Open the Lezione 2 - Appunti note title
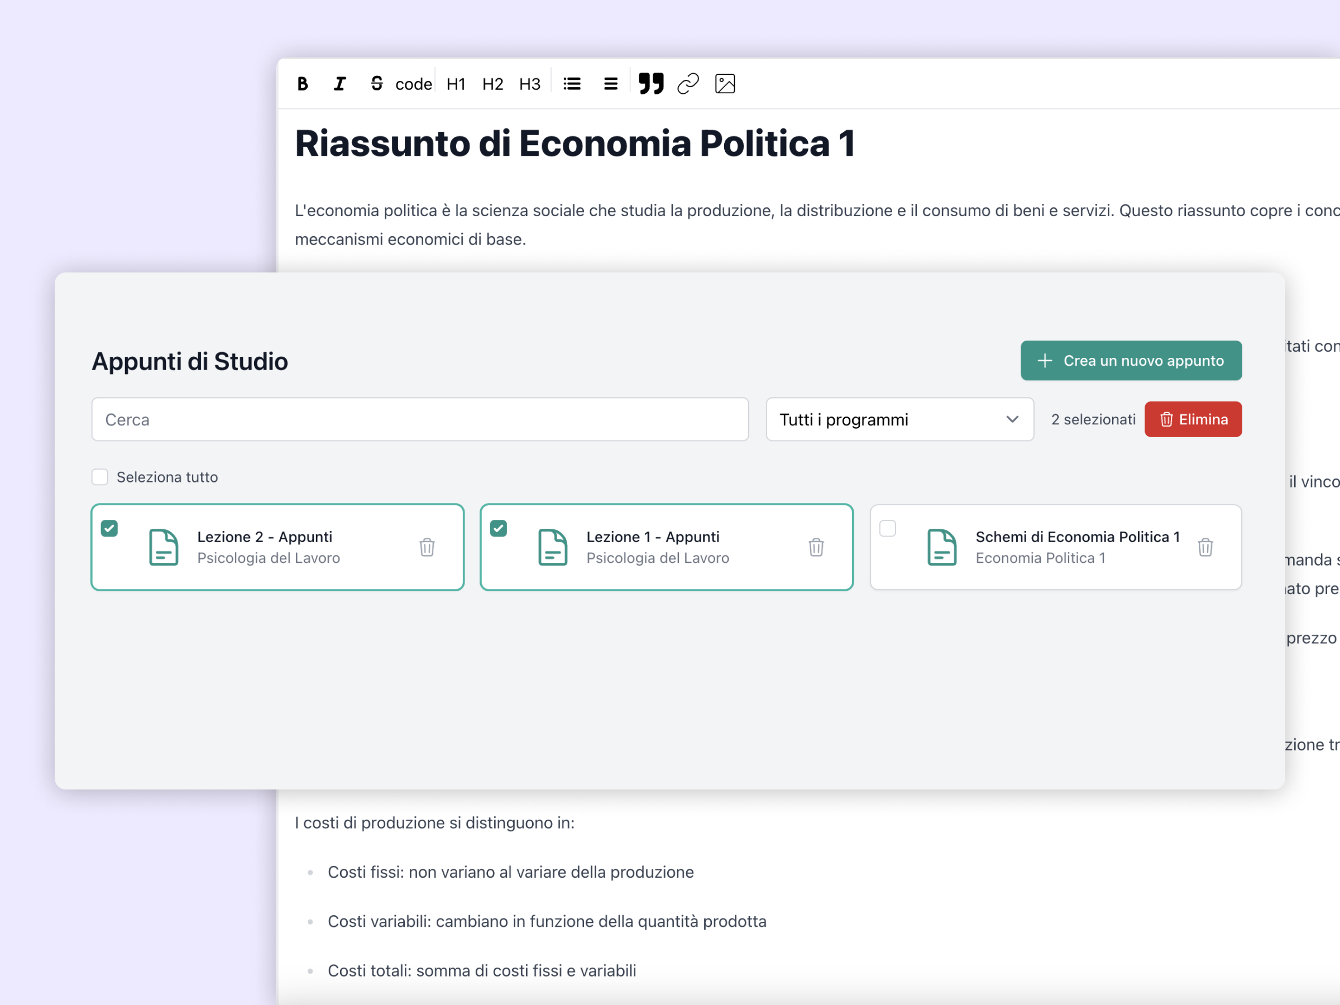 coord(265,537)
